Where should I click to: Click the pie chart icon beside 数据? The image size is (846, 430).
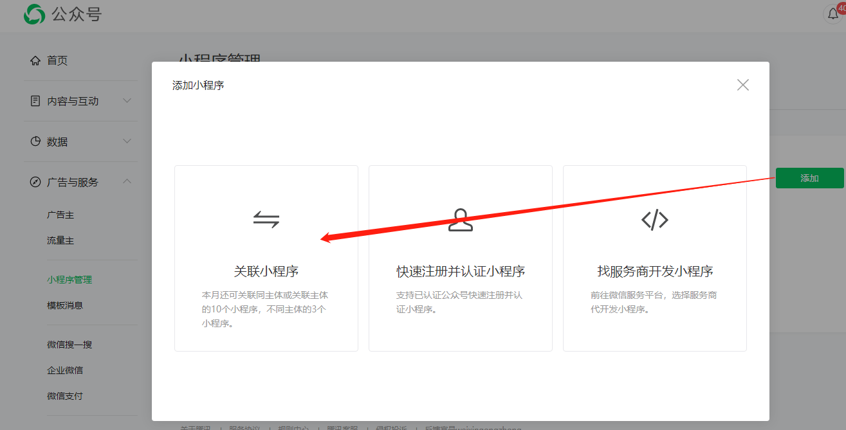tap(35, 141)
